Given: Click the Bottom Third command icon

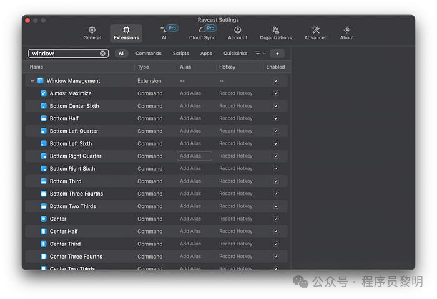Looking at the screenshot, I should (x=44, y=181).
